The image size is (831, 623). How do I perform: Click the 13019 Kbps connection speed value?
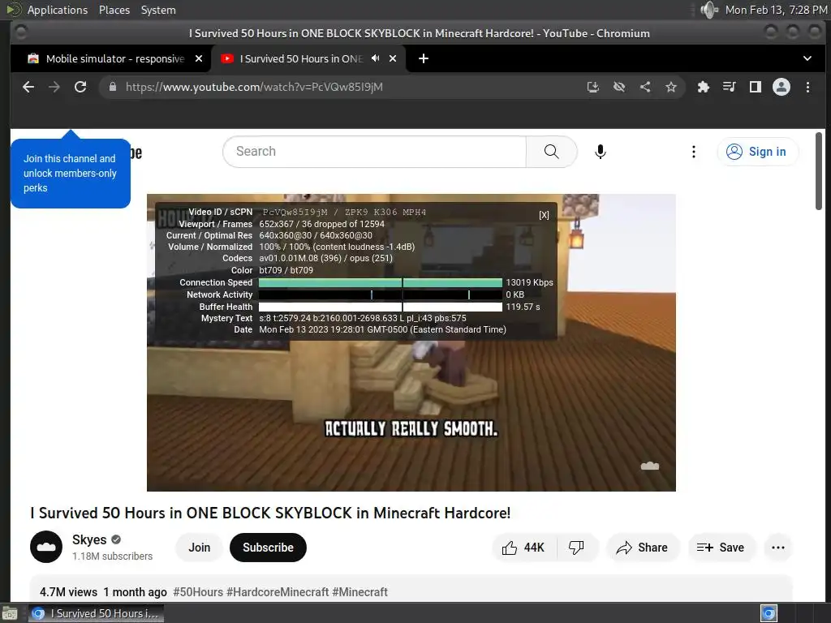click(529, 282)
